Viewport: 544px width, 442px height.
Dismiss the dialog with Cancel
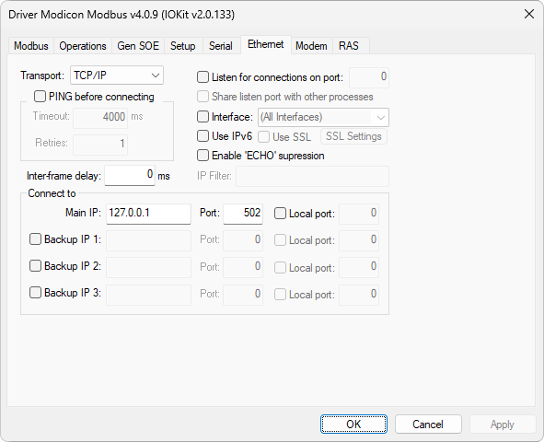[x=428, y=424]
